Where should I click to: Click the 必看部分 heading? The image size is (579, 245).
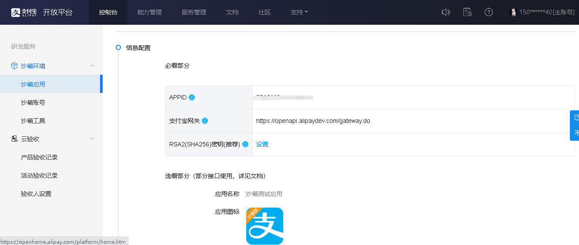[x=177, y=66]
